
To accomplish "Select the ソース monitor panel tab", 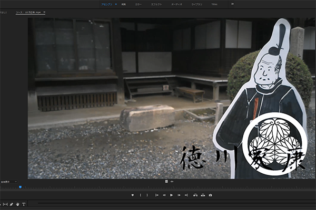I will (x=28, y=12).
